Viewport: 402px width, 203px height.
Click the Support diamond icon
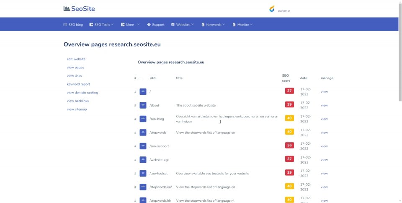click(149, 25)
